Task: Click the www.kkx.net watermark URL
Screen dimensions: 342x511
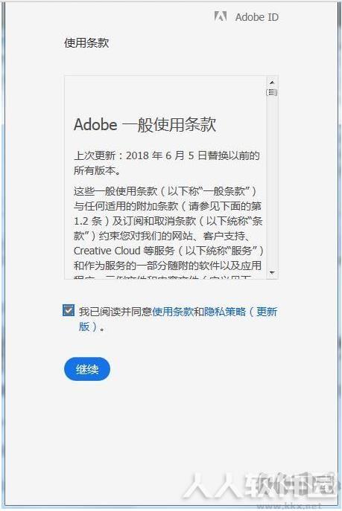Action: [291, 506]
